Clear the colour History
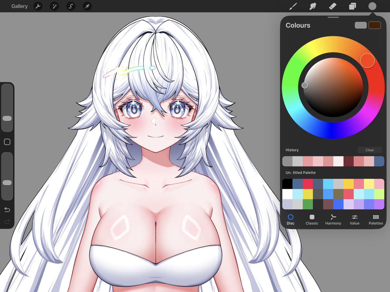Viewport: 390px width, 292px height. point(370,150)
